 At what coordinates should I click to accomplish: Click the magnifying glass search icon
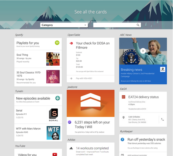click(x=138, y=25)
